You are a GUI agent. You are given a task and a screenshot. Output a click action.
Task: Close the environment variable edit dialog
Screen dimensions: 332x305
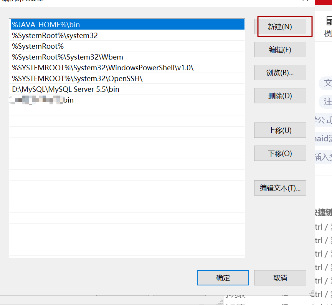(x=305, y=1)
